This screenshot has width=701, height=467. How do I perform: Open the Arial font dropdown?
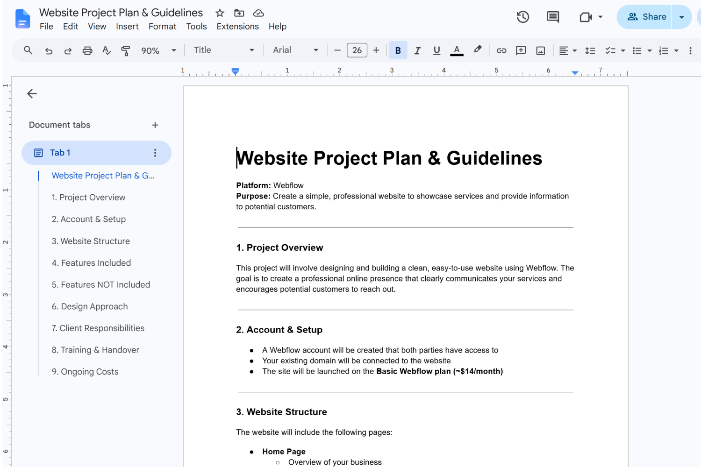tap(295, 50)
